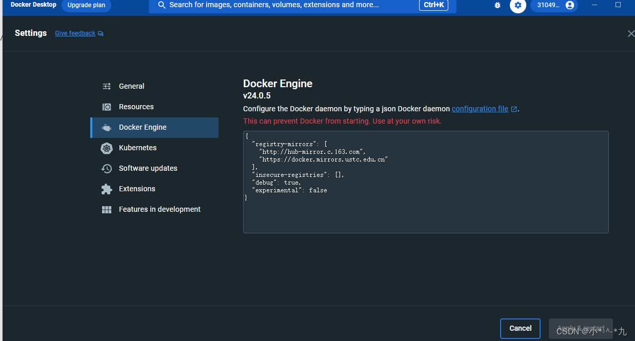Open the configuration file link

(x=480, y=109)
